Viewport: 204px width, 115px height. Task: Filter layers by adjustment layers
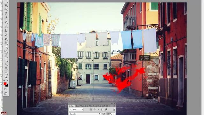pos(94,110)
